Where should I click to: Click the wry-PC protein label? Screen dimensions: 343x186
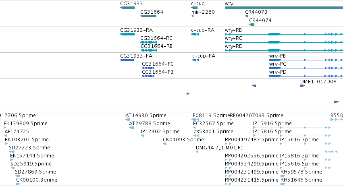coord(278,64)
